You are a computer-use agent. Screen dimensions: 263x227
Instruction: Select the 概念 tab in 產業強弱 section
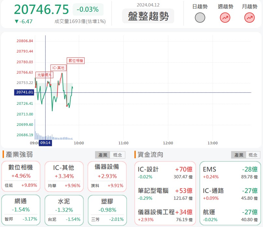click(x=118, y=155)
